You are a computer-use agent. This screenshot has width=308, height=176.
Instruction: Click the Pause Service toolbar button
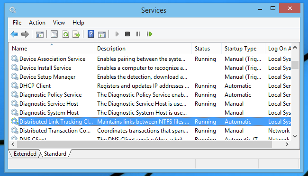pyautogui.click(x=138, y=34)
